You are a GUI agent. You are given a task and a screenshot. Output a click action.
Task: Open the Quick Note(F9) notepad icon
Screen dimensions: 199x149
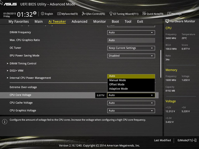(x=144, y=14)
